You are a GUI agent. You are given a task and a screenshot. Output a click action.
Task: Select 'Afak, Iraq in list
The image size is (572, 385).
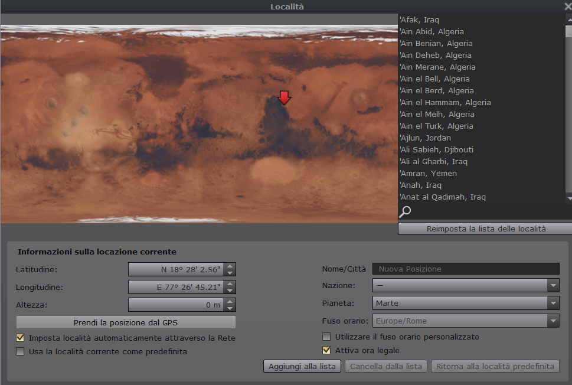pyautogui.click(x=482, y=19)
